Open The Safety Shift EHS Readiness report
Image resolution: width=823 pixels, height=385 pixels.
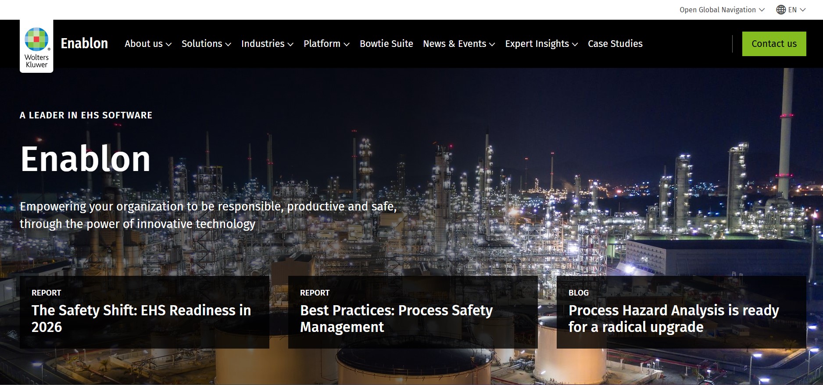144,312
